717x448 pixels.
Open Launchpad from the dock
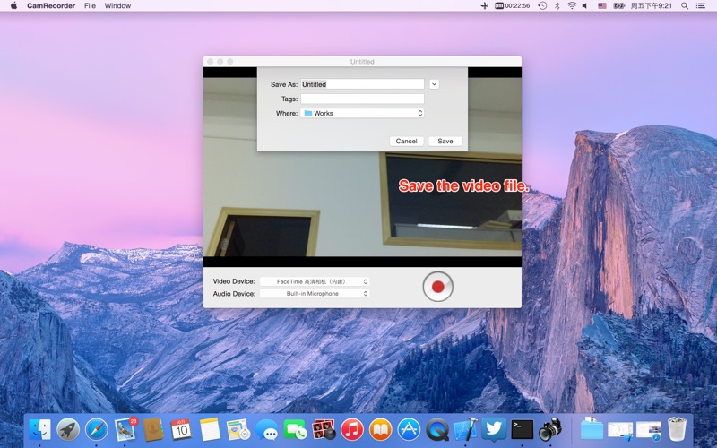pyautogui.click(x=68, y=430)
